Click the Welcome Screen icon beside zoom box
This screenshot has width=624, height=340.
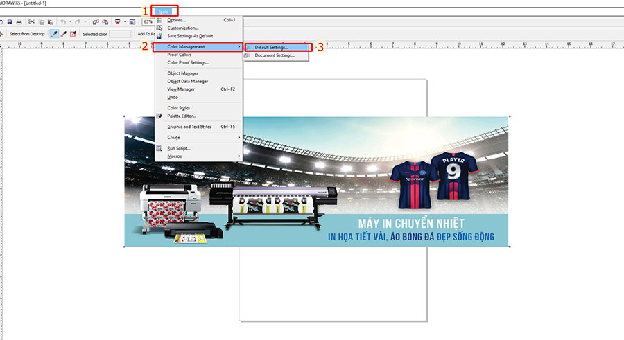click(x=132, y=22)
